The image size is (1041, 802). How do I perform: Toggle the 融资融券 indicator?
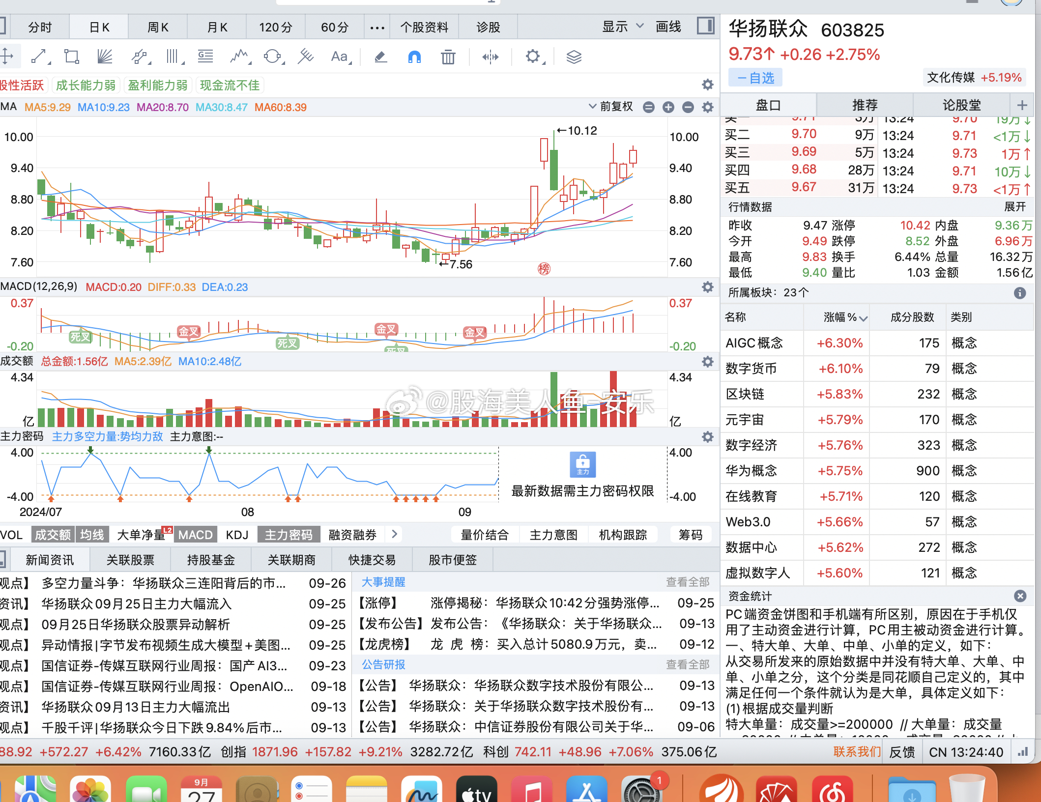352,535
